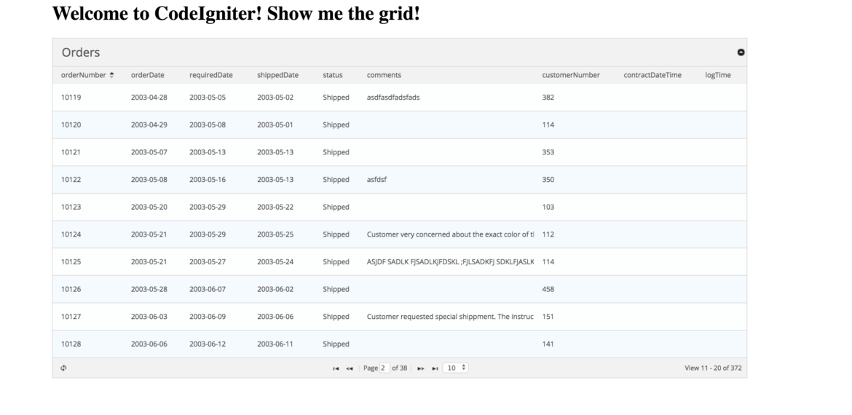The width and height of the screenshot is (852, 415).
Task: Select order number 10128 cell
Action: click(71, 344)
